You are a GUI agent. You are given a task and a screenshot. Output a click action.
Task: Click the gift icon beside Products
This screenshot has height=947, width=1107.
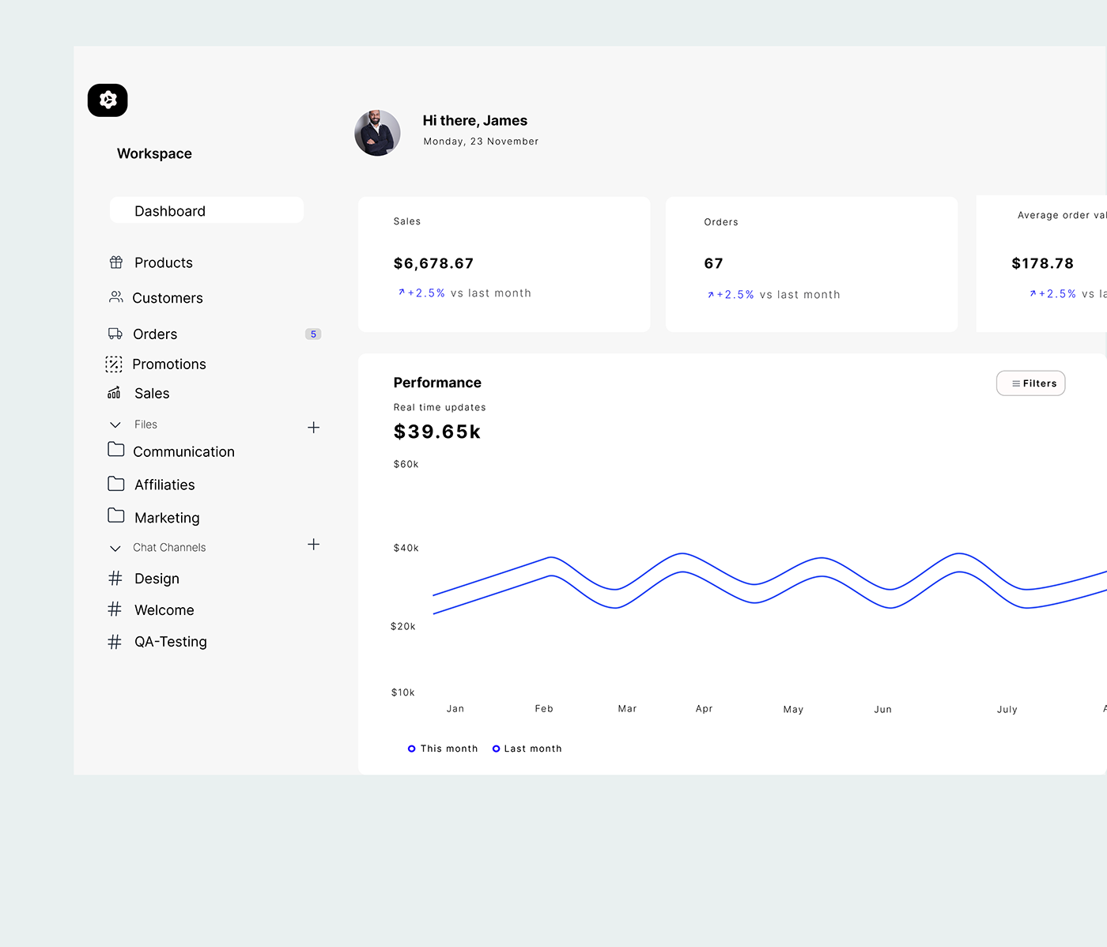point(116,262)
